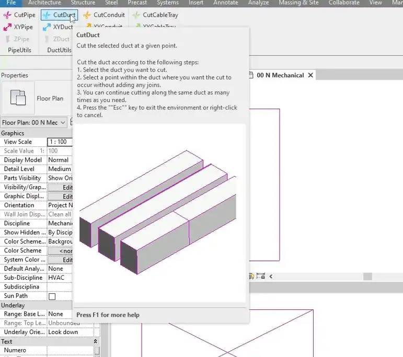Switch to the Annotate ribbon tab
Image resolution: width=403 pixels, height=357 pixels.
click(x=226, y=3)
